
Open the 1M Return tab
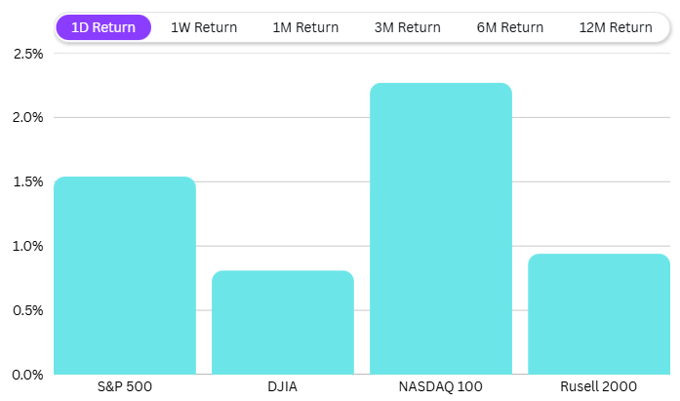point(305,27)
